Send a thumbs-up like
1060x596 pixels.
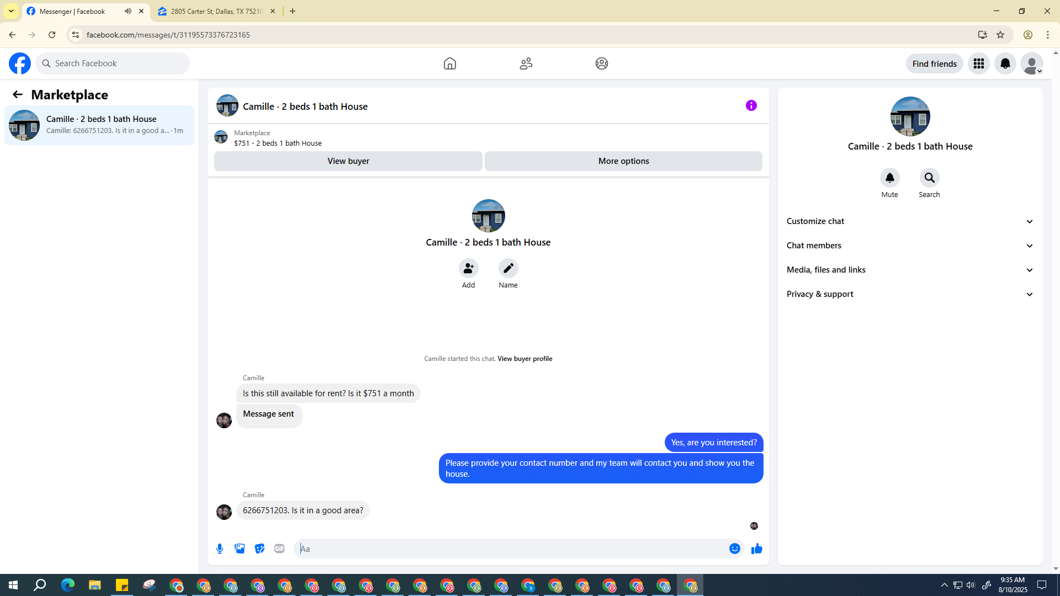coord(756,549)
